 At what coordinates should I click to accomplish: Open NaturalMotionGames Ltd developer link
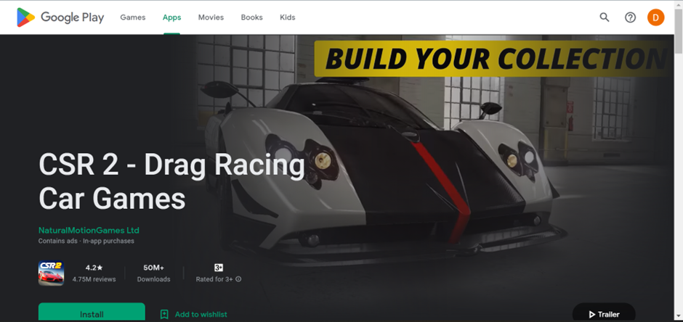pos(89,231)
